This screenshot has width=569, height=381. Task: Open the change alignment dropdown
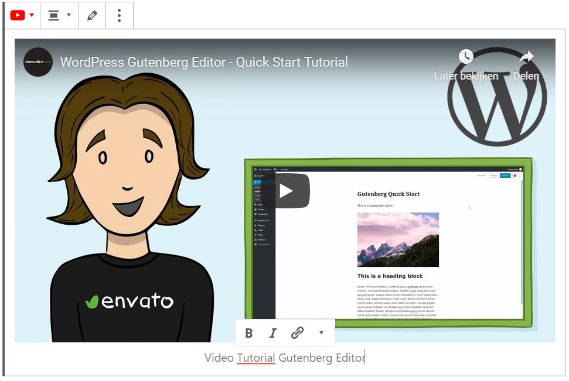[60, 15]
